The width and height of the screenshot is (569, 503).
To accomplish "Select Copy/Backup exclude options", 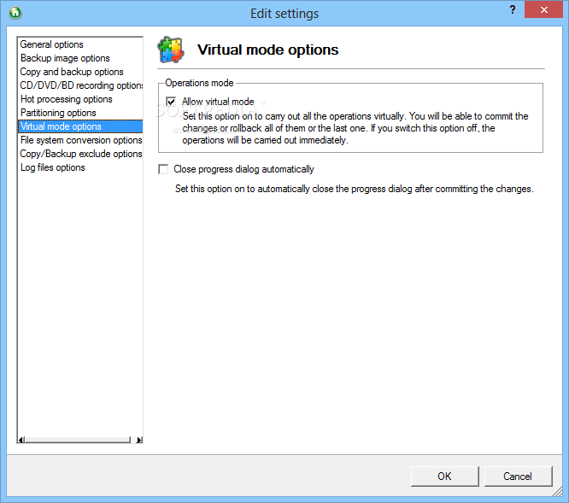I will coord(81,154).
